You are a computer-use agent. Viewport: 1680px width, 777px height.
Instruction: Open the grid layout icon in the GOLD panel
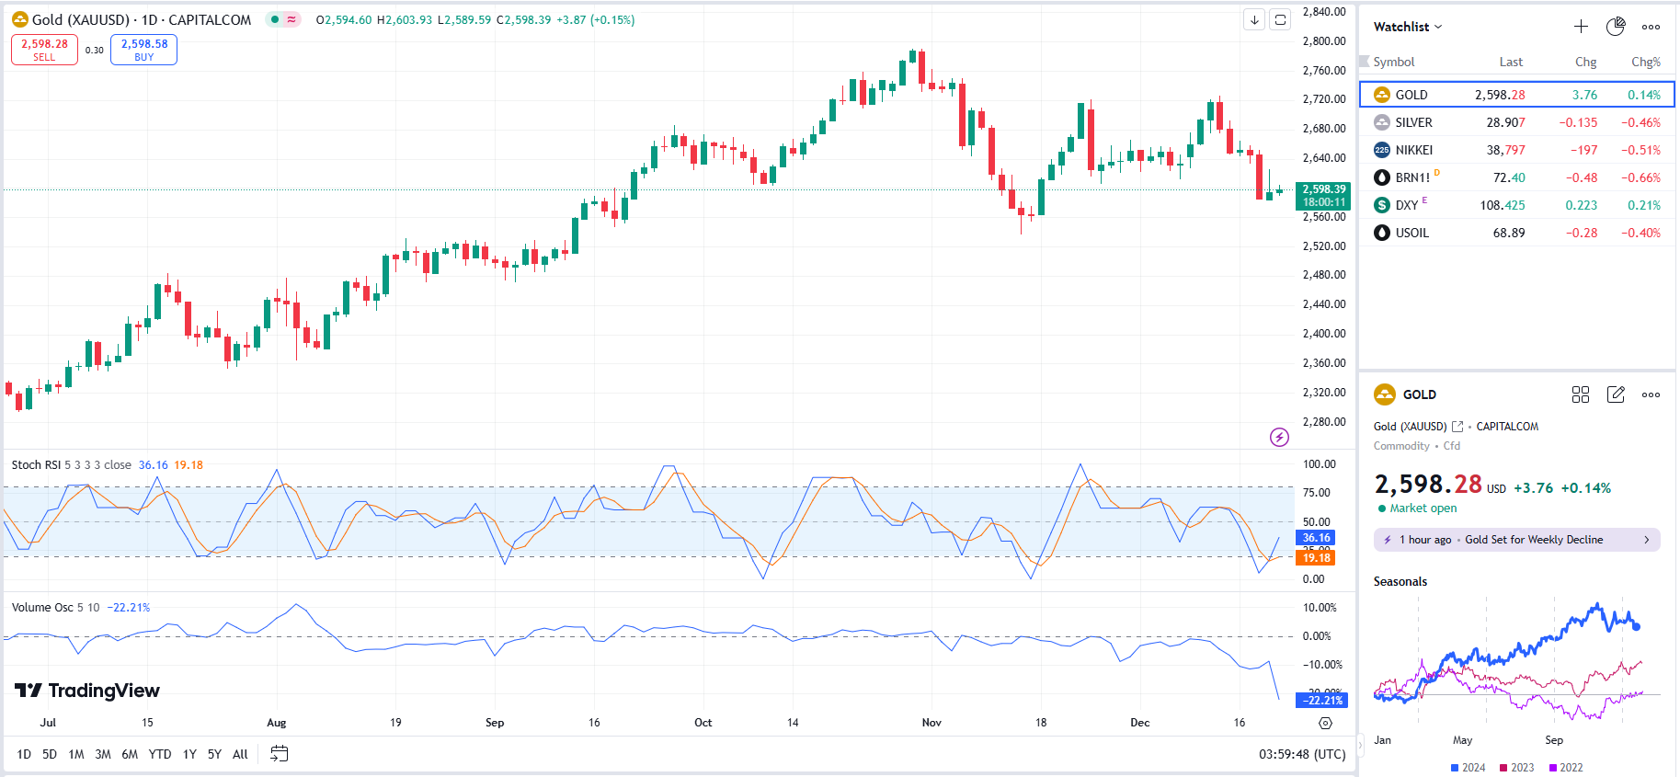[1580, 394]
